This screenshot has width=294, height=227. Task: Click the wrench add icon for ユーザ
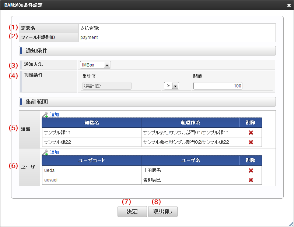(x=45, y=152)
